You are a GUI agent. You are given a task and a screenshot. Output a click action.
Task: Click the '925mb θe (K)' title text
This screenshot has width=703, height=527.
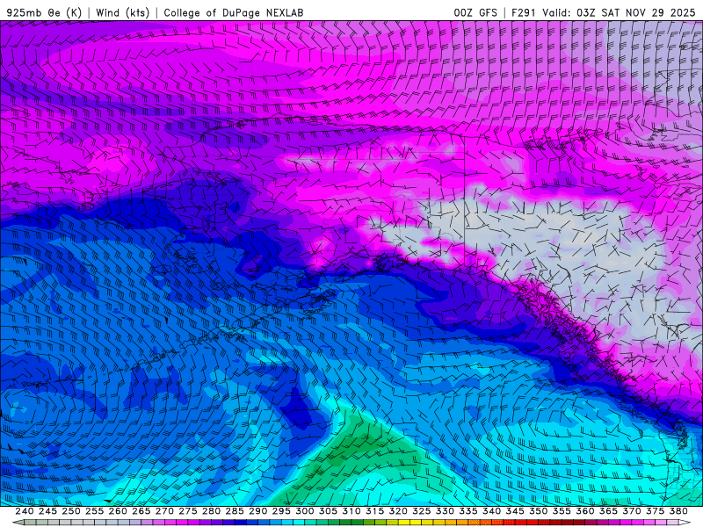[x=44, y=13]
